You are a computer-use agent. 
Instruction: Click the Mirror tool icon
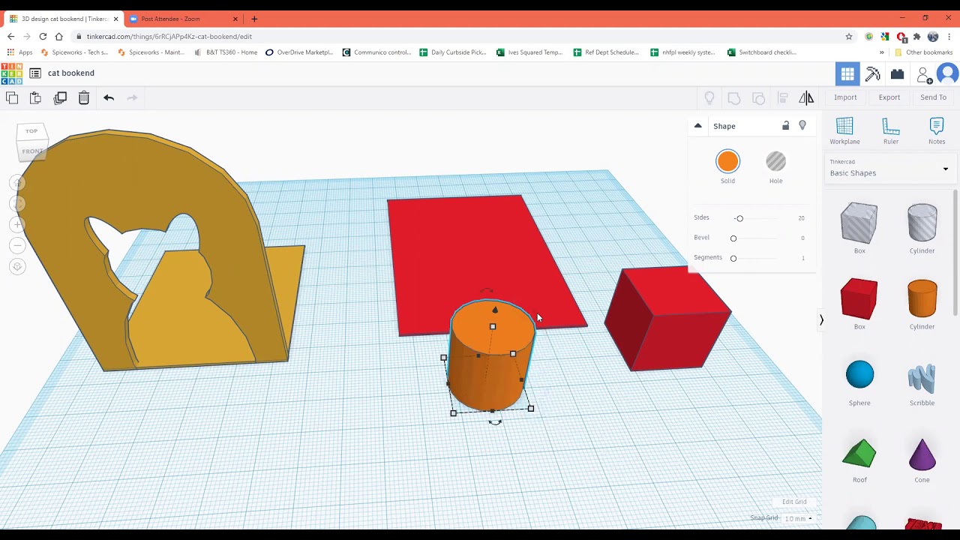pyautogui.click(x=806, y=97)
